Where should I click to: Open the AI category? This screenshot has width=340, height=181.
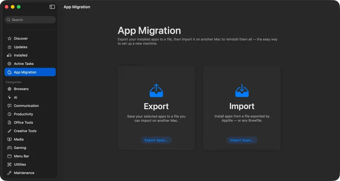pos(30,97)
